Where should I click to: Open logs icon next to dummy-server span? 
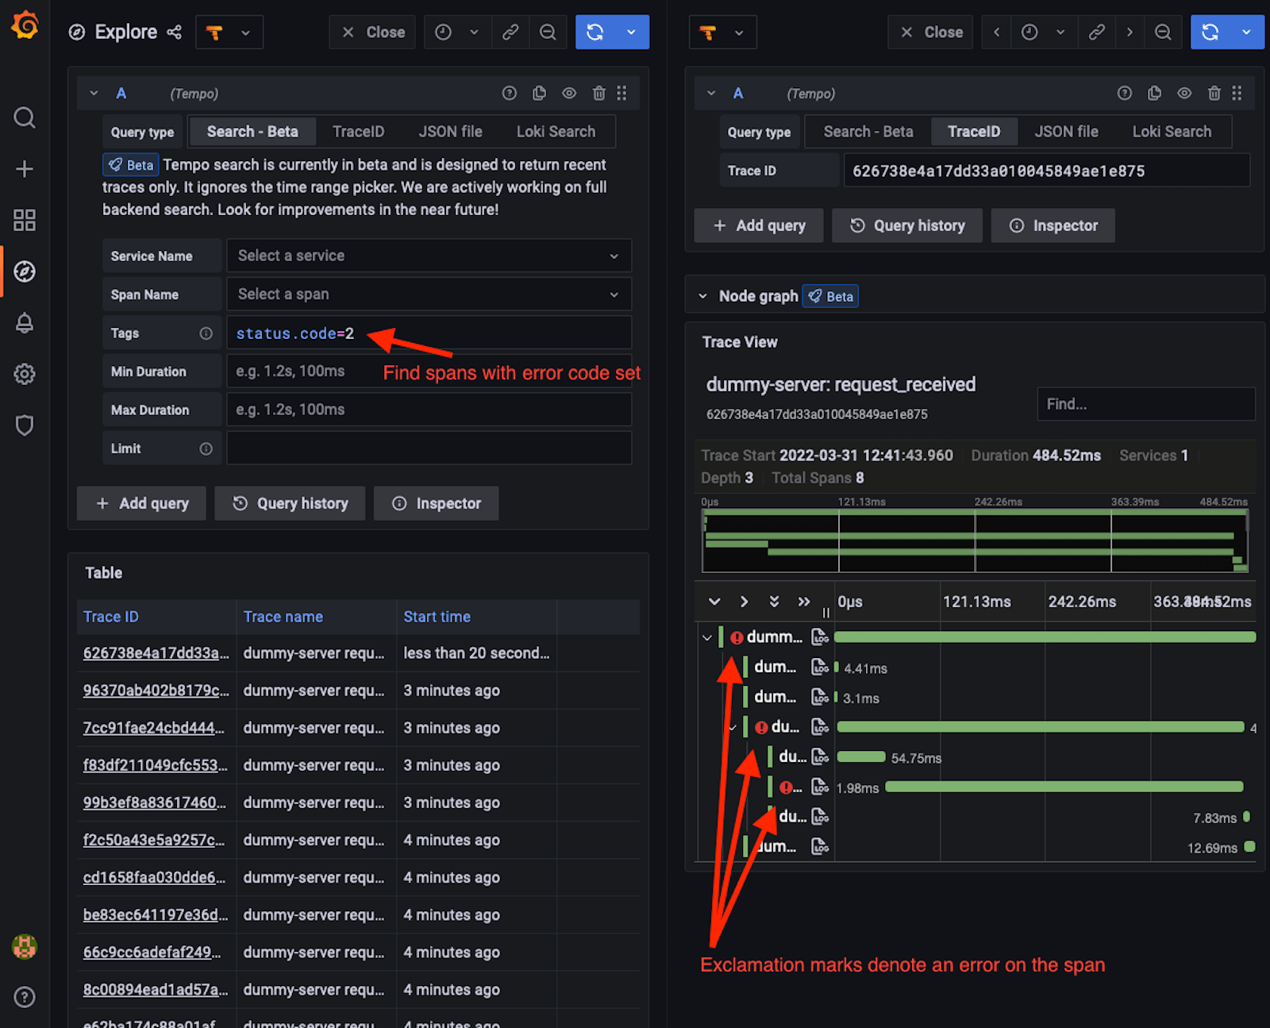point(820,636)
